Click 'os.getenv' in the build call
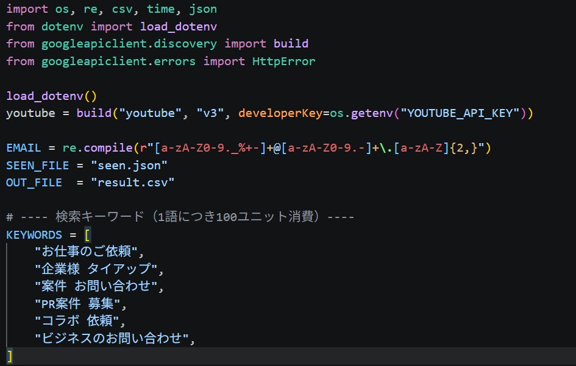This screenshot has width=576, height=366. 361,113
